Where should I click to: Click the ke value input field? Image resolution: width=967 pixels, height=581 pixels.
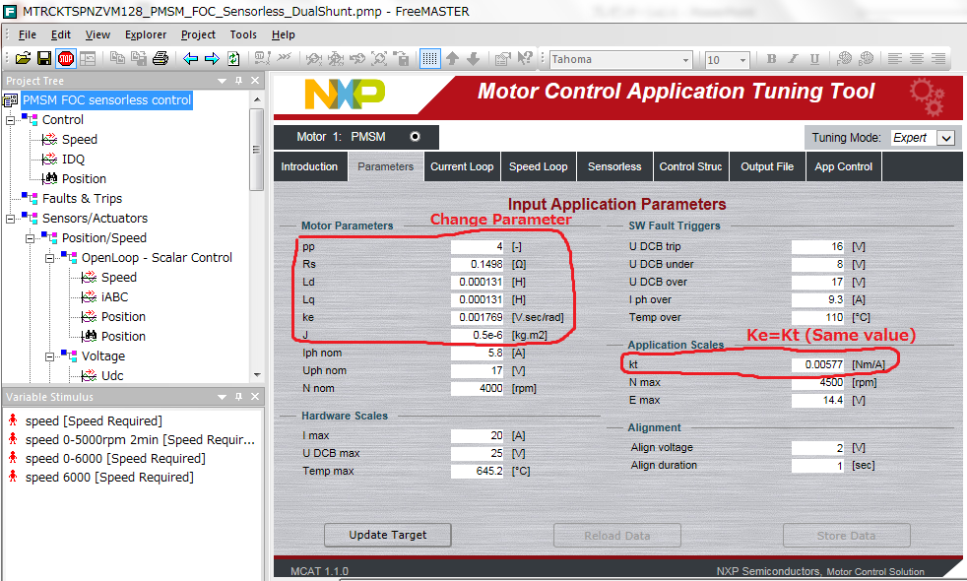tap(478, 318)
